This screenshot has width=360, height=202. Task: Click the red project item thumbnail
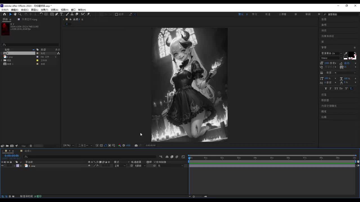[x=5, y=29]
